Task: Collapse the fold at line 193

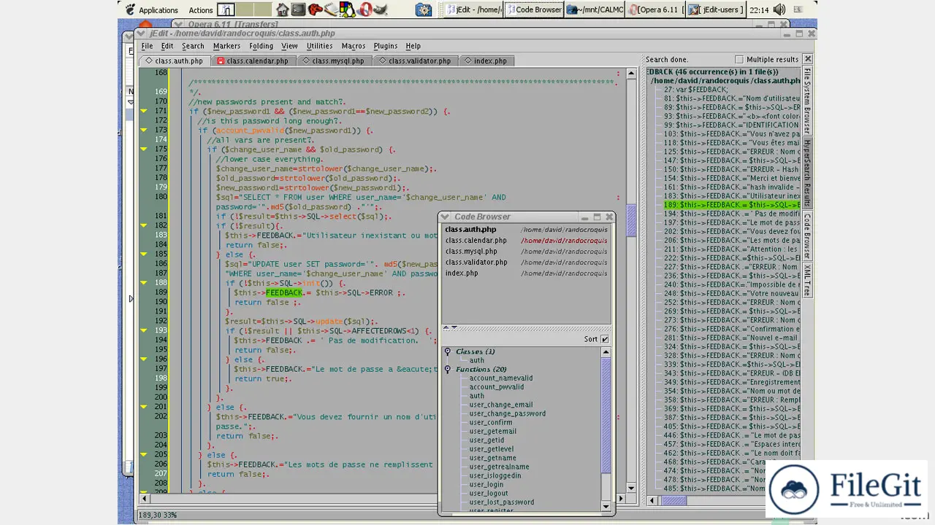Action: [x=144, y=330]
